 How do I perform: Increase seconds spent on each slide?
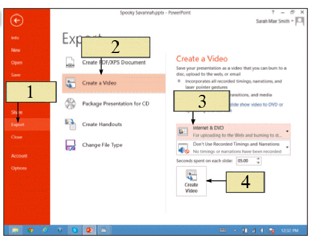tap(258, 159)
